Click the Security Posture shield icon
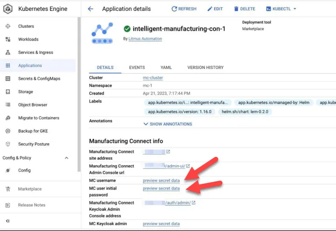 point(8,144)
